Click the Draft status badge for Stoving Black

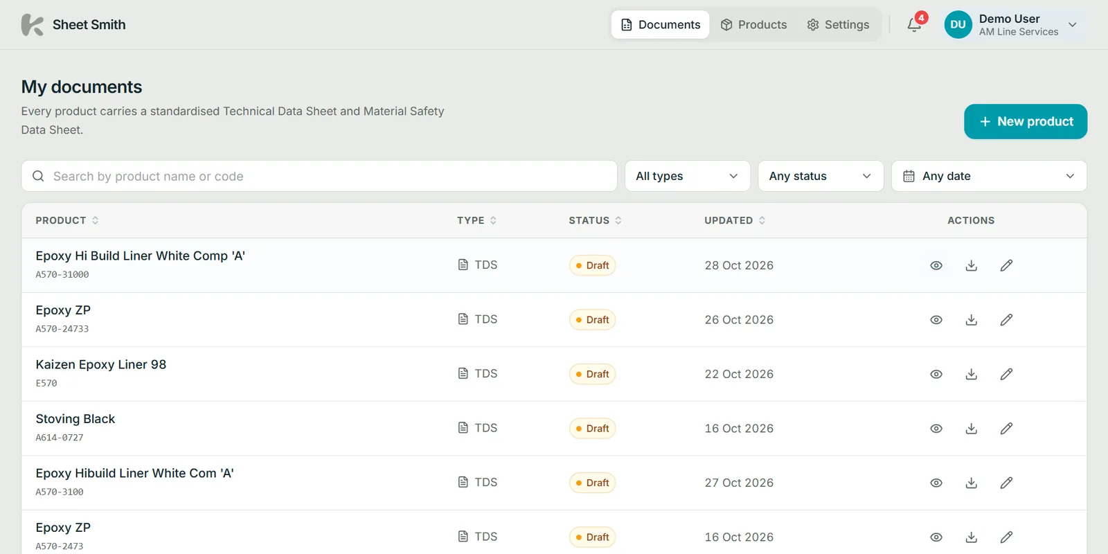tap(593, 429)
